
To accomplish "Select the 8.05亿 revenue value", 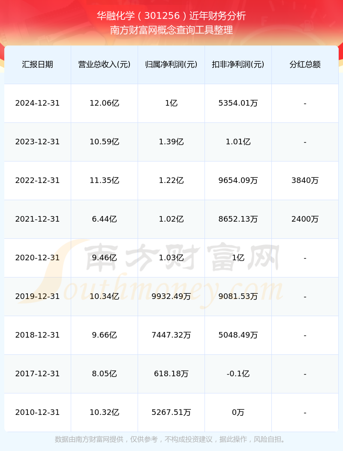I will click(105, 374).
